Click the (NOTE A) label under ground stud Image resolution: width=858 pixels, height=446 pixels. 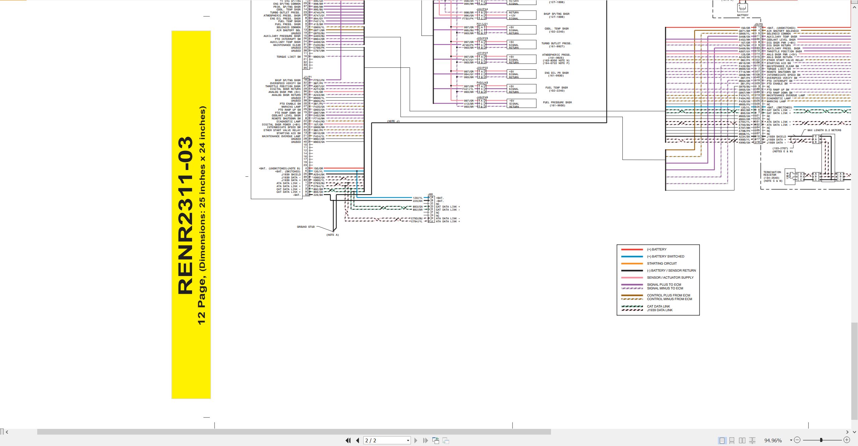pyautogui.click(x=332, y=235)
